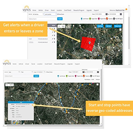
Task: Open Support in the trips window navigation
Action: [x=77, y=64]
